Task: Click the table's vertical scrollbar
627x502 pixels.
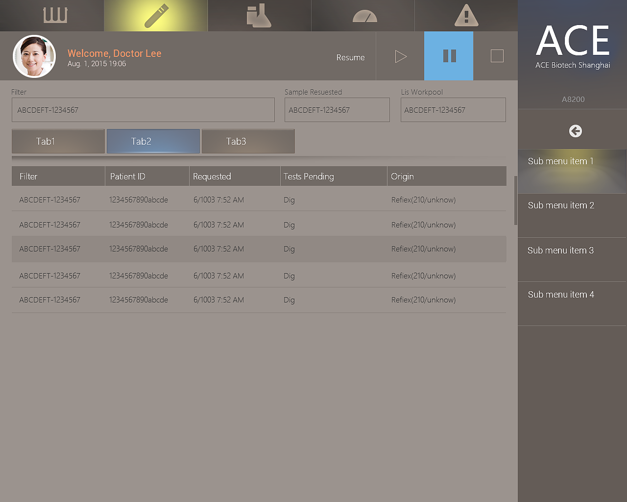Action: click(x=515, y=201)
